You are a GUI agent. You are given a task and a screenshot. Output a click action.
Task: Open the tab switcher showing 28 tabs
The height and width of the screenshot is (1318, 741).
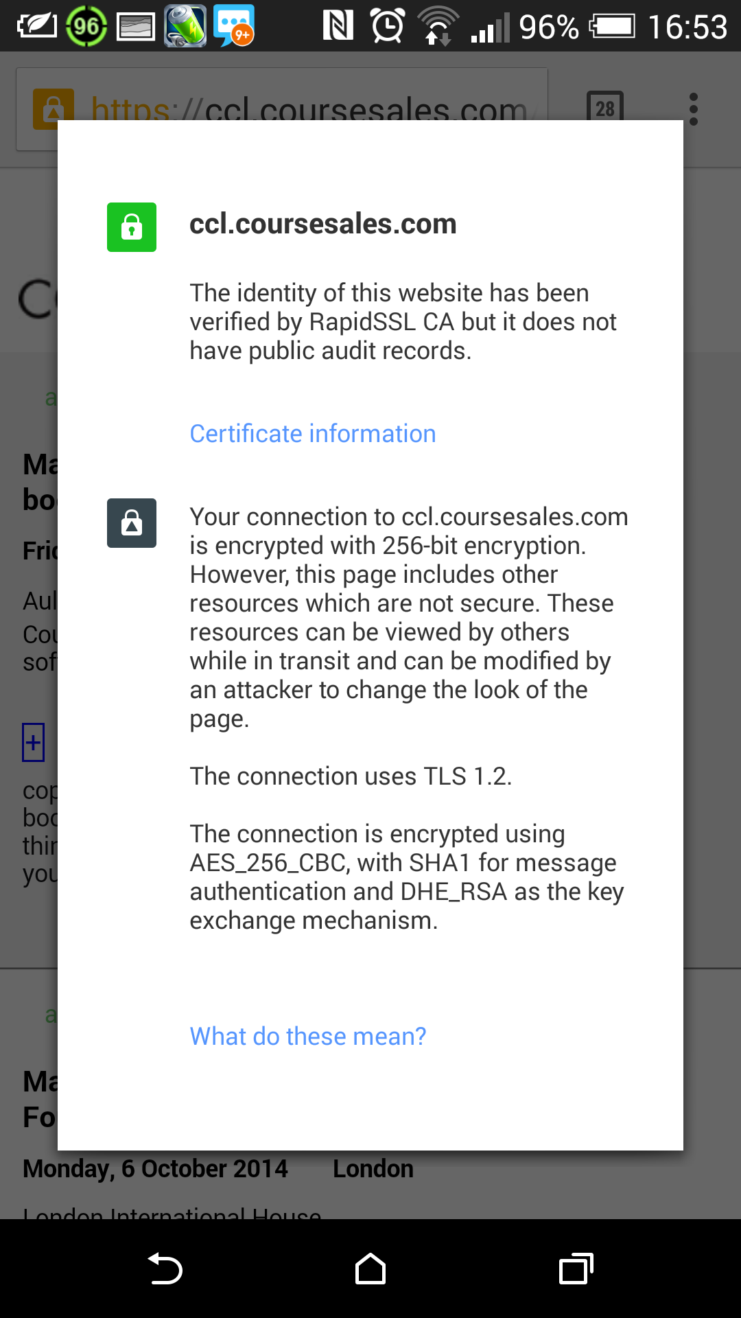tap(605, 108)
